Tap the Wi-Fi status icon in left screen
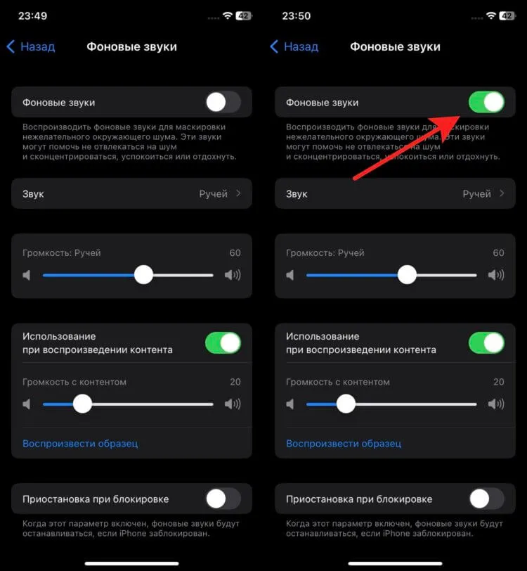 (x=228, y=15)
